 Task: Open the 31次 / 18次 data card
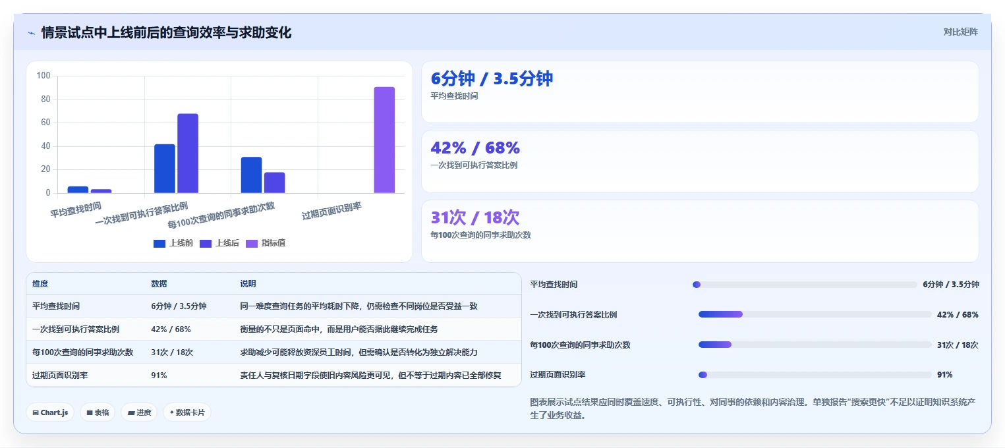700,231
